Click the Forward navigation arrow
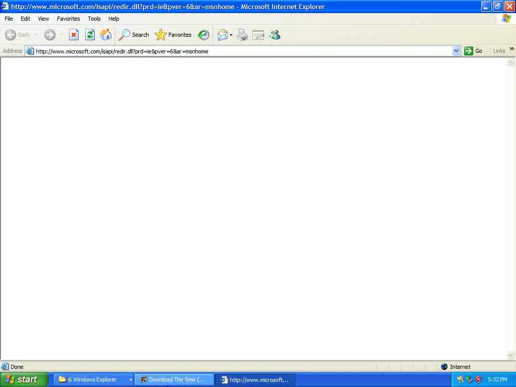This screenshot has height=387, width=516. 50,35
